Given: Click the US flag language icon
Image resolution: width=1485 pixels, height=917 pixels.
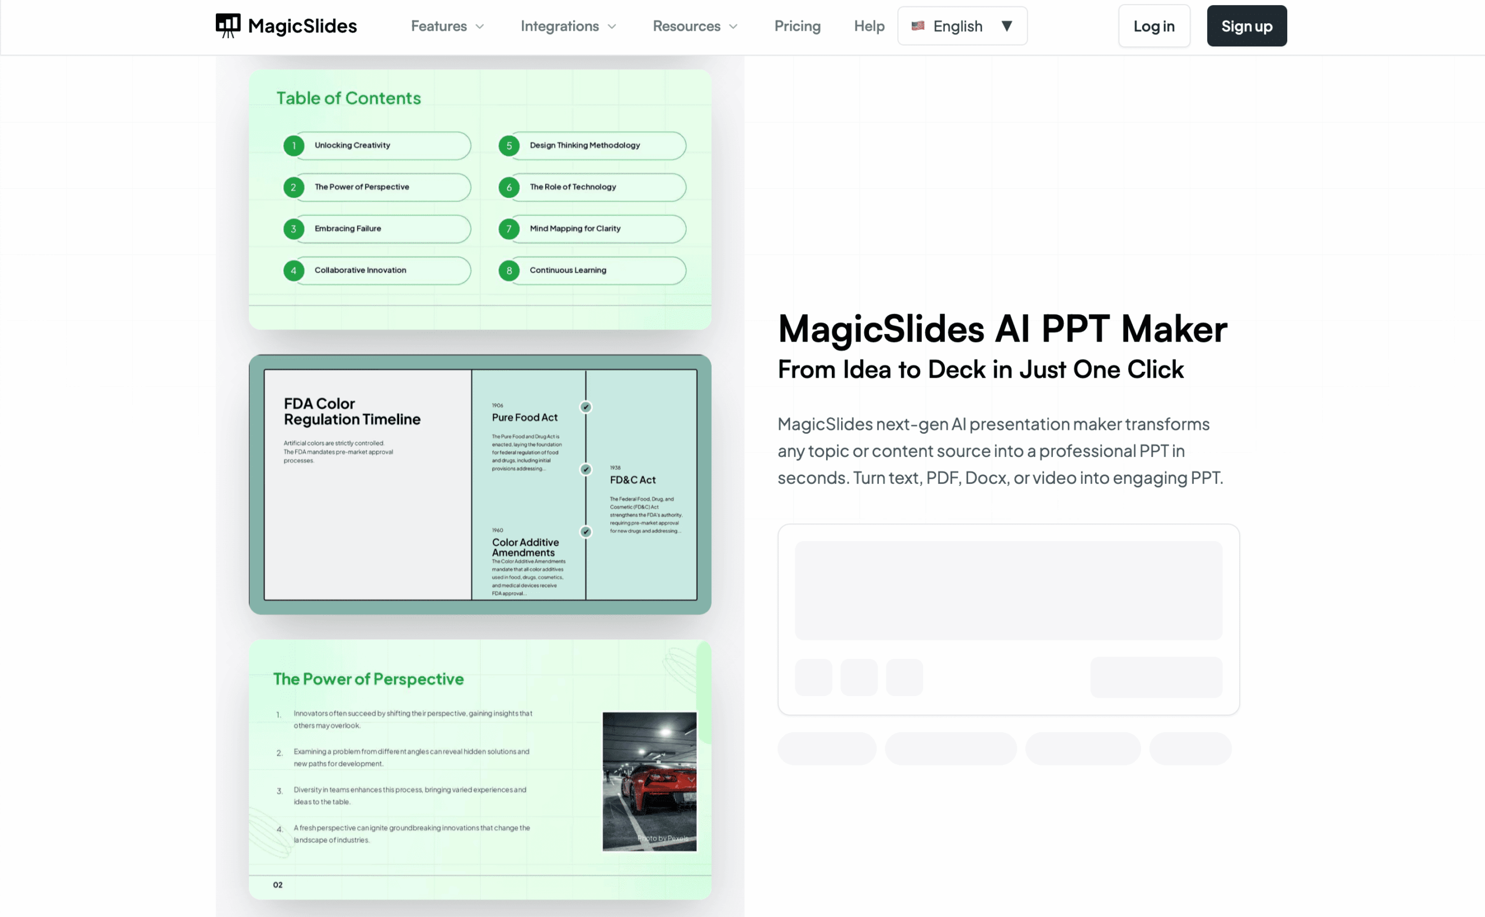Looking at the screenshot, I should (x=918, y=26).
